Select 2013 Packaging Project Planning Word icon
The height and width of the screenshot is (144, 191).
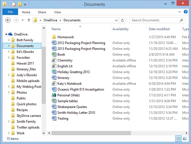pyautogui.click(x=54, y=49)
